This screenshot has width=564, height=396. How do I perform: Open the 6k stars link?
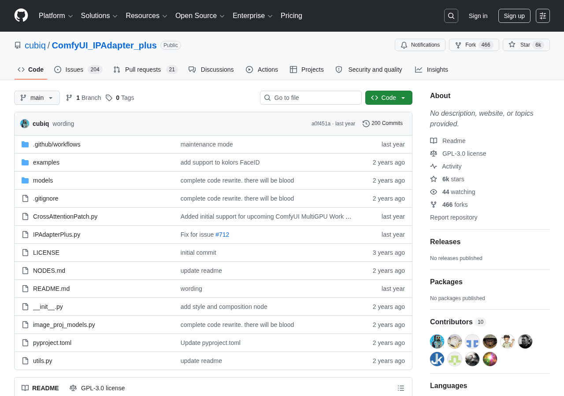coord(447,179)
